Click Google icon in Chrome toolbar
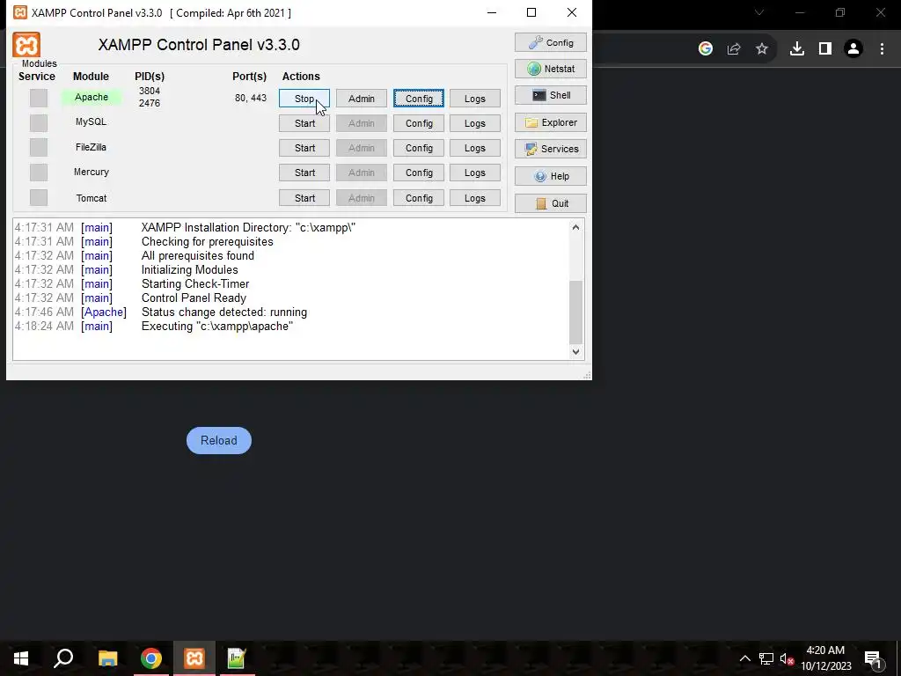This screenshot has width=901, height=676. [x=706, y=48]
